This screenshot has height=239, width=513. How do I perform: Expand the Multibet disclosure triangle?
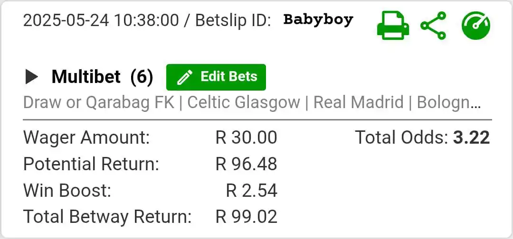pos(32,77)
